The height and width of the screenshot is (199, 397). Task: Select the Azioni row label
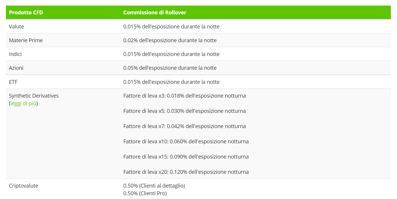[16, 68]
